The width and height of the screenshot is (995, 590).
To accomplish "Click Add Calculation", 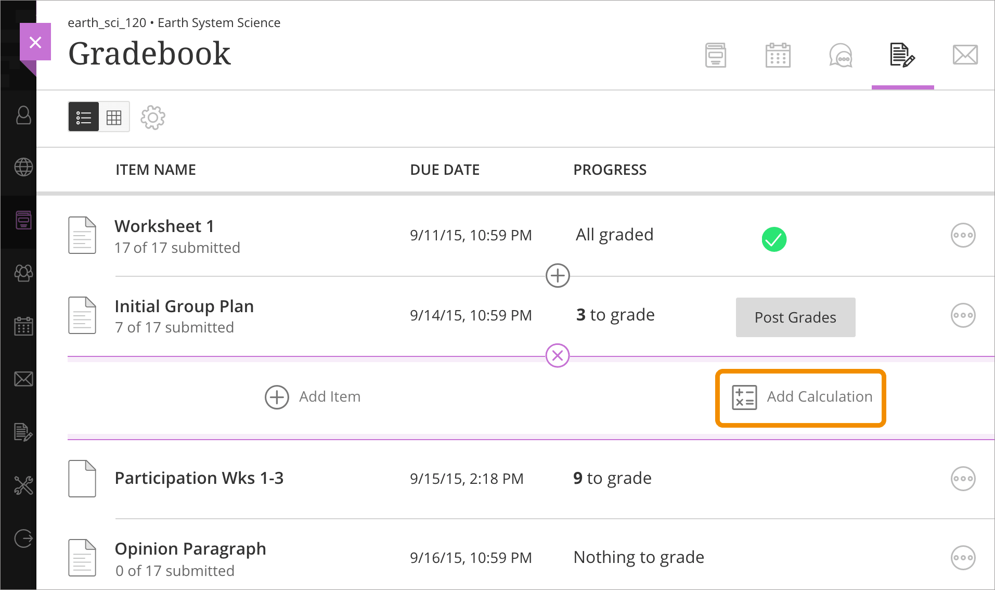I will (802, 397).
